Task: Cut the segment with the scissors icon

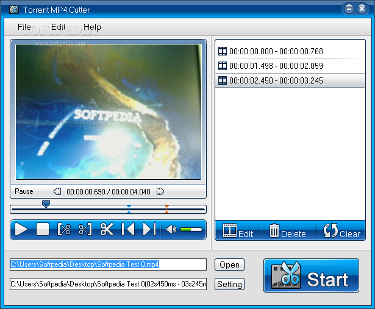Action: (x=107, y=229)
